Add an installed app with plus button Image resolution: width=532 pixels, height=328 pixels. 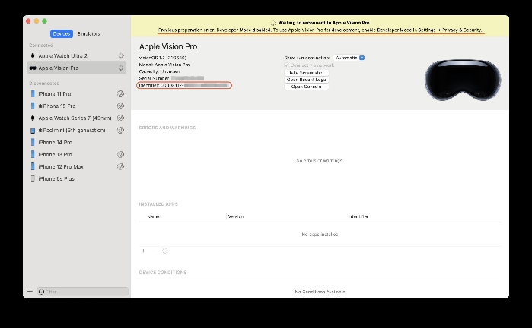point(144,251)
